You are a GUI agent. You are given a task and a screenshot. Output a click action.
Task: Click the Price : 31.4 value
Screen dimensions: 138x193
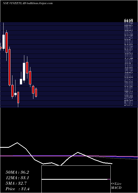coord(17,189)
